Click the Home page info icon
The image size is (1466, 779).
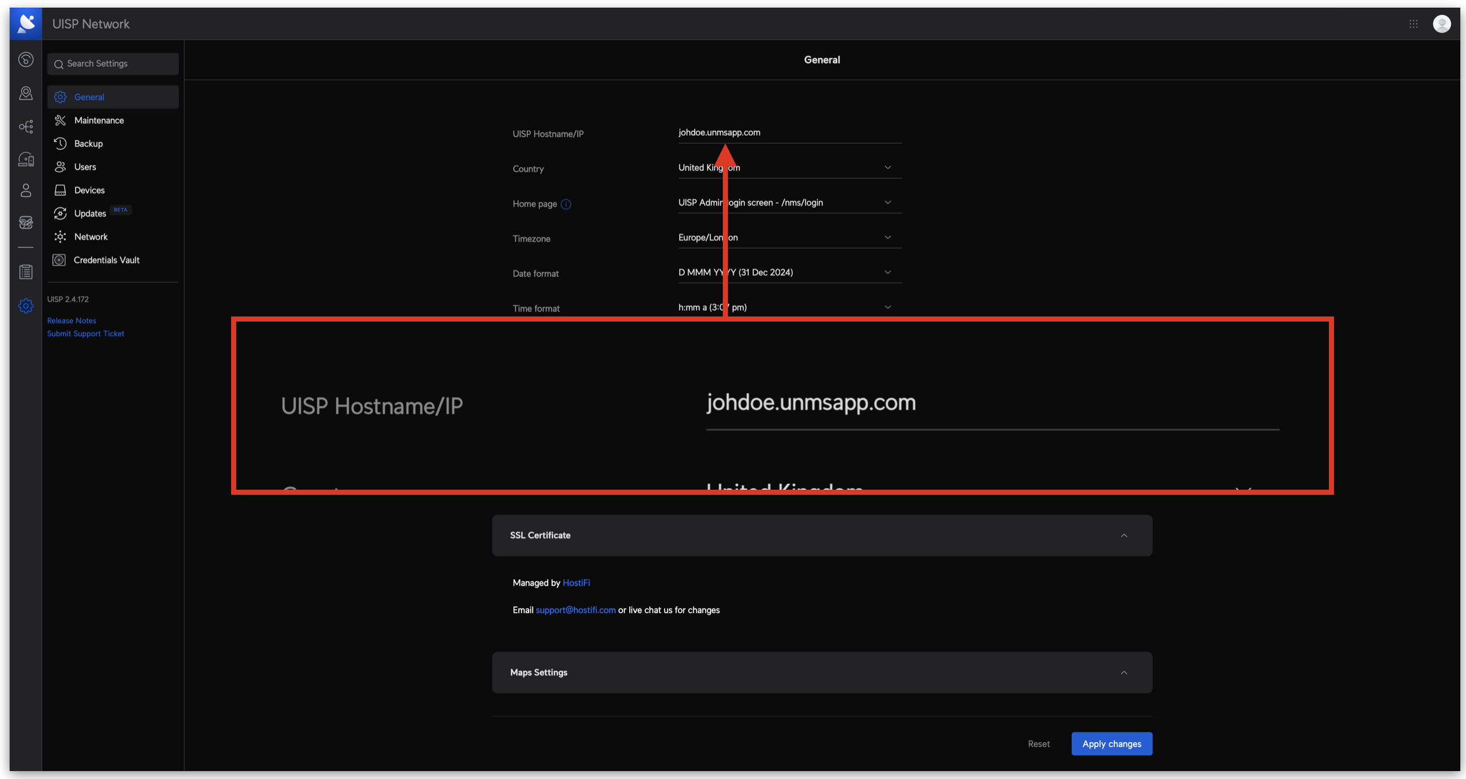pyautogui.click(x=566, y=204)
